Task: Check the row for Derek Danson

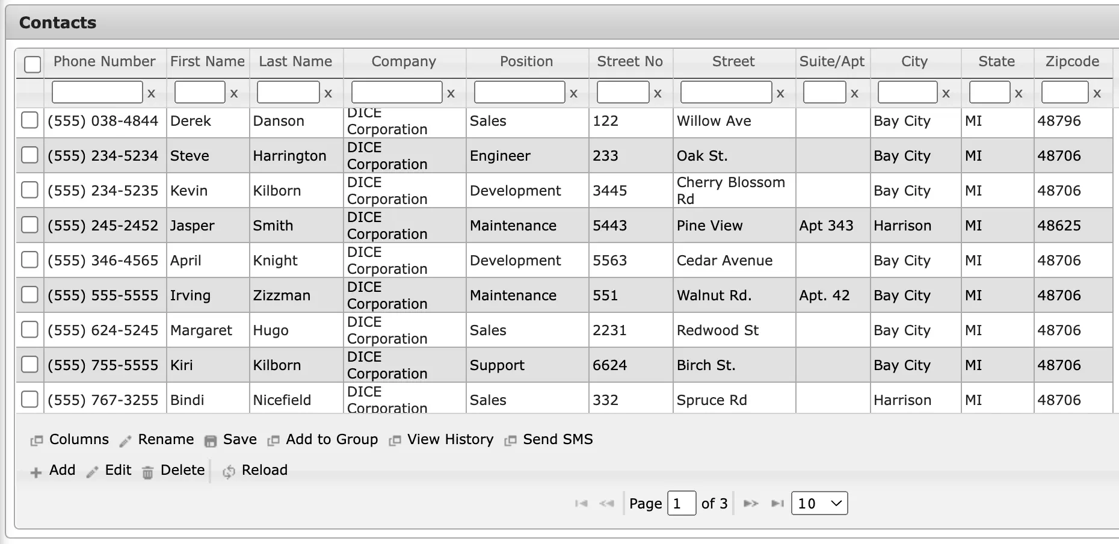Action: [29, 120]
